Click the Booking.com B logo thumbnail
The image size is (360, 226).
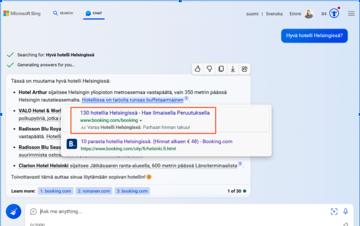(72, 144)
